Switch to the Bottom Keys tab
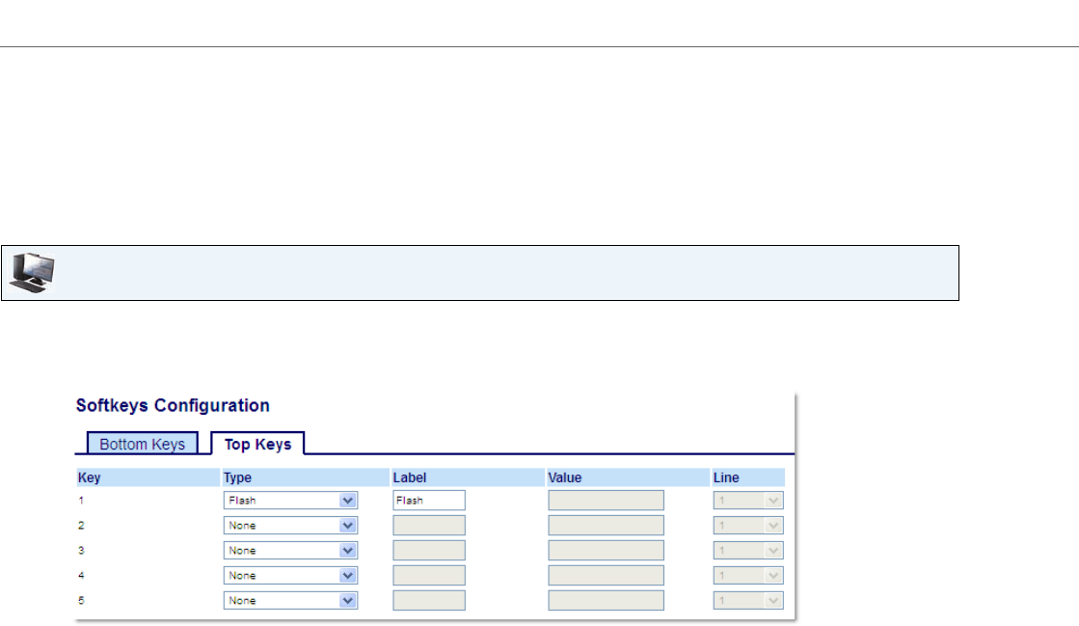This screenshot has width=1079, height=626. click(143, 444)
